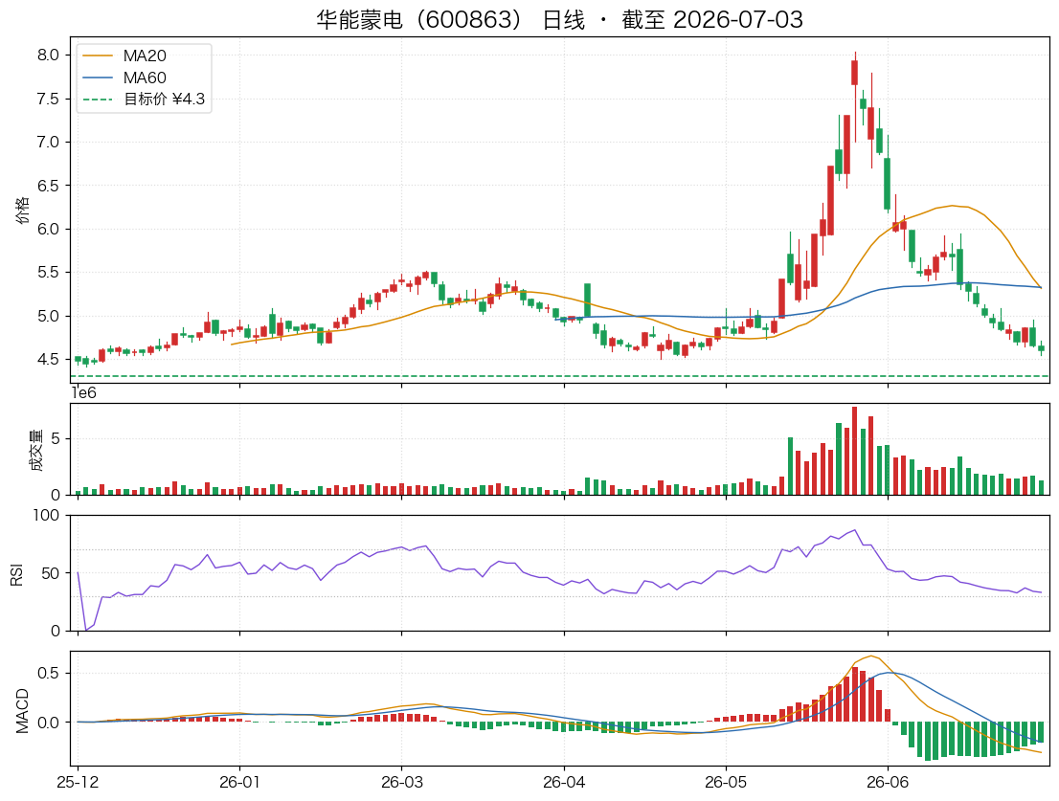
Task: Click the 6.0 price axis tick
Action: pos(49,230)
